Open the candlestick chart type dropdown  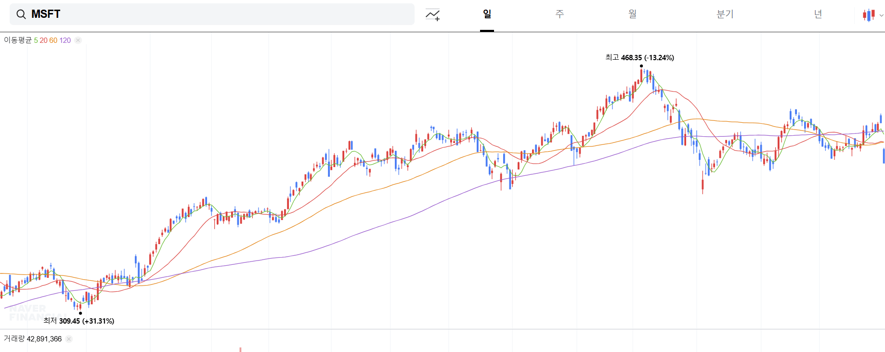[881, 15]
